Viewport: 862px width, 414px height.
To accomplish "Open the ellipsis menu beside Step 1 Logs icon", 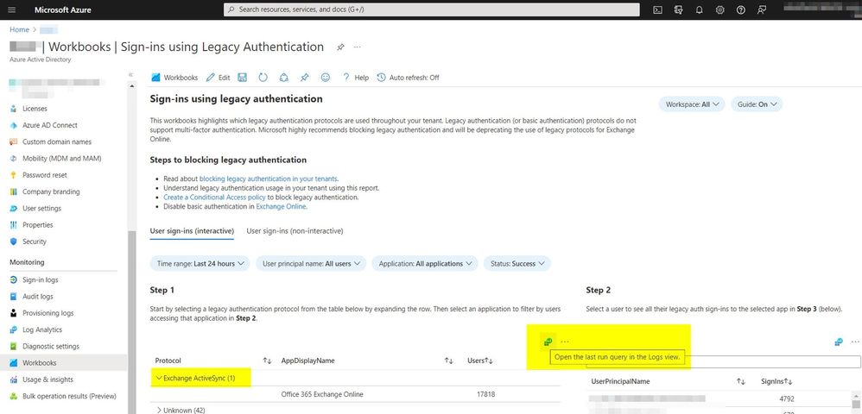I will 565,342.
